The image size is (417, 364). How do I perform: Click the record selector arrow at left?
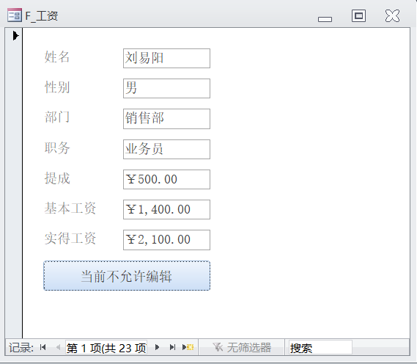[x=15, y=36]
